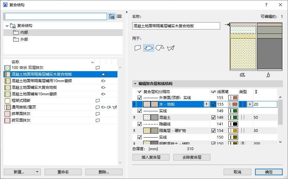Click the composite preview diagram
288x179 pixels.
[256, 47]
